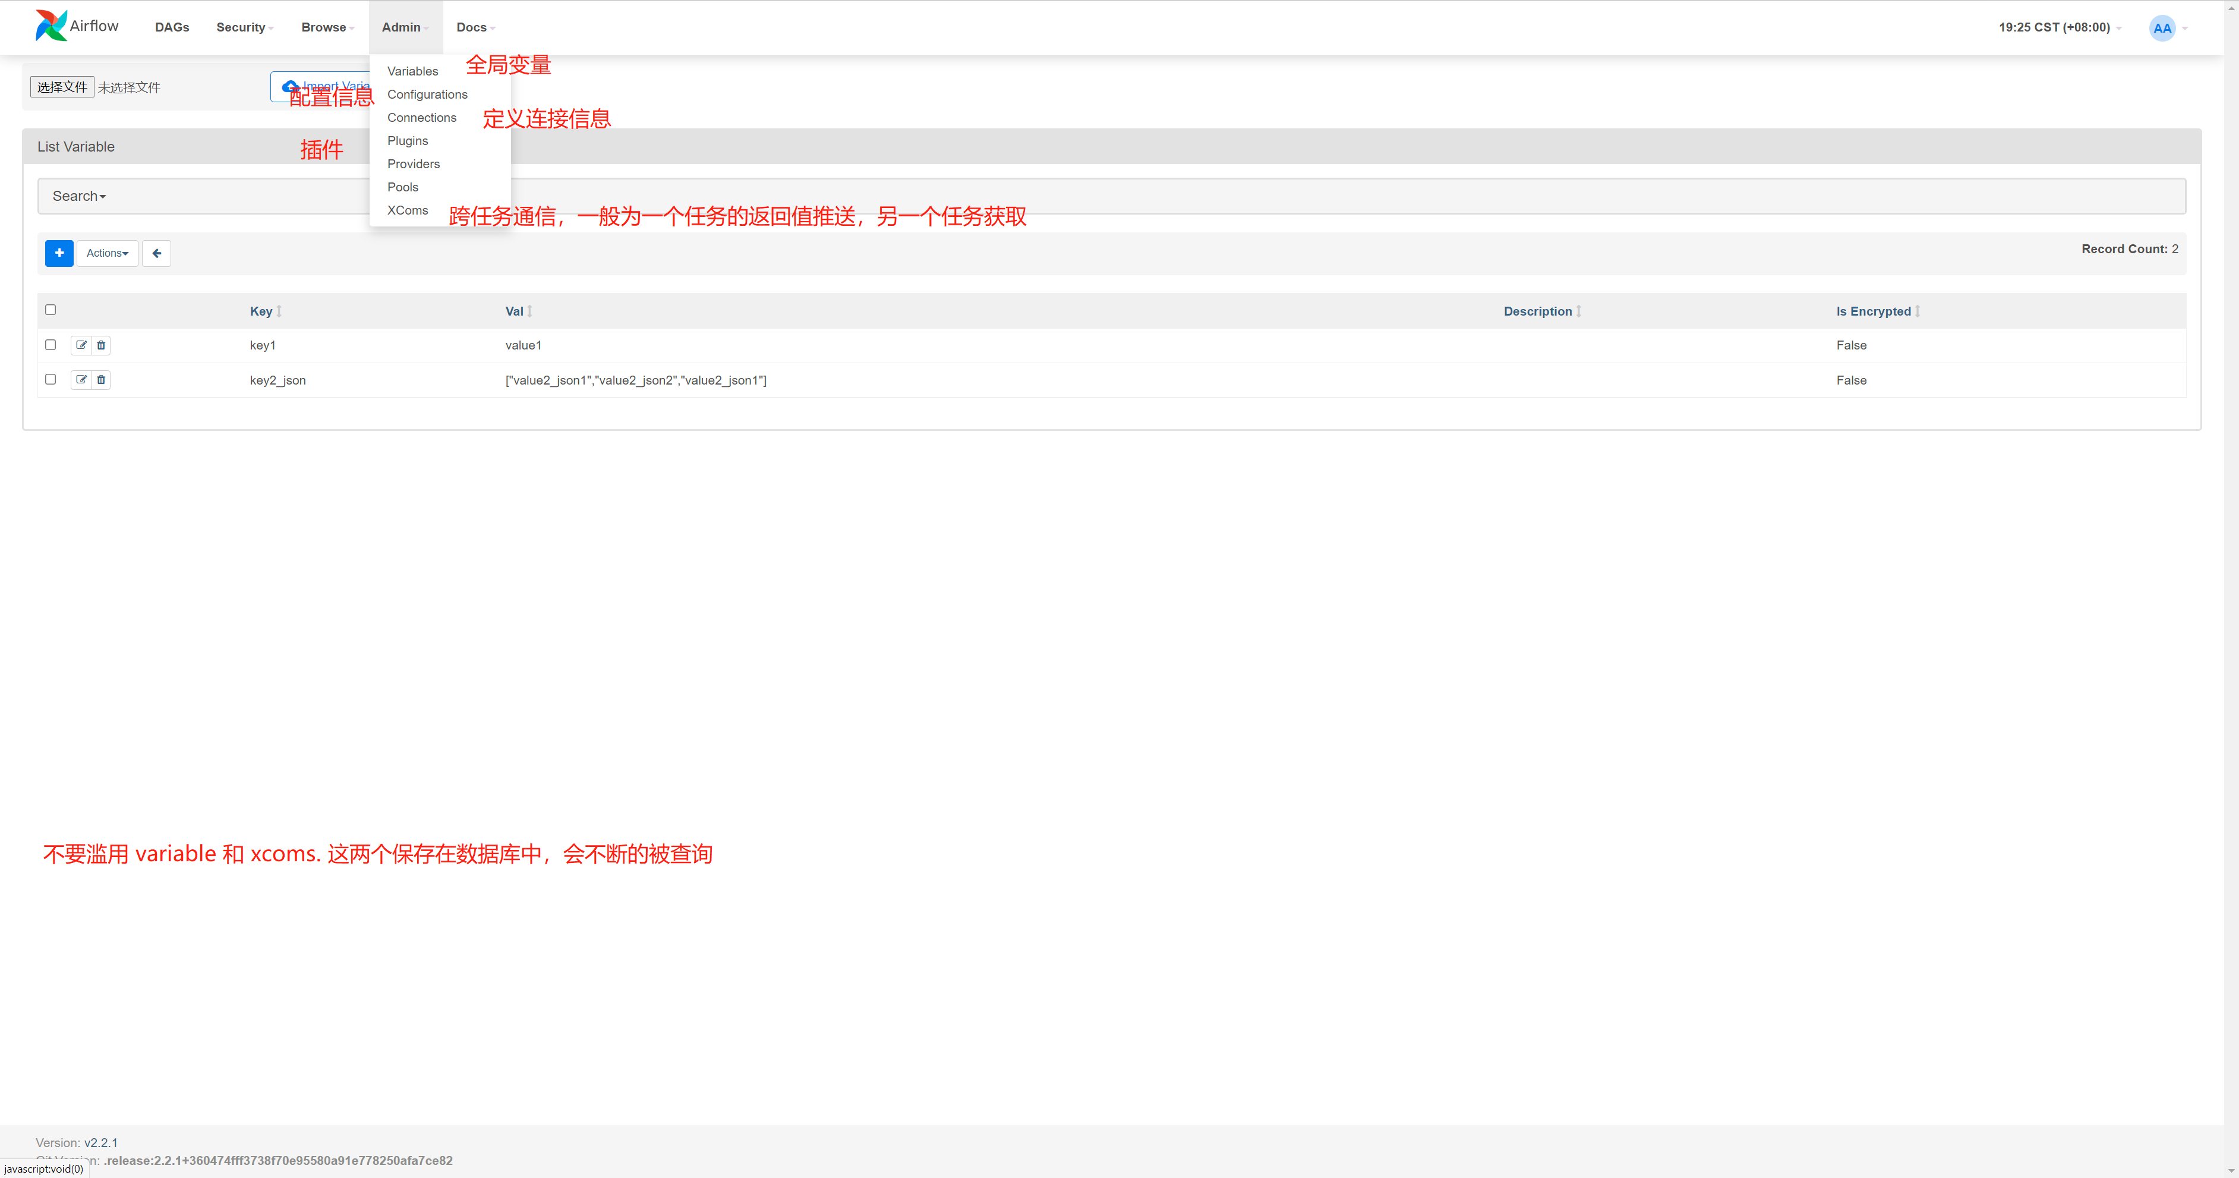Viewport: 2239px width, 1178px height.
Task: Select Variables from the Admin menu
Action: coord(412,71)
